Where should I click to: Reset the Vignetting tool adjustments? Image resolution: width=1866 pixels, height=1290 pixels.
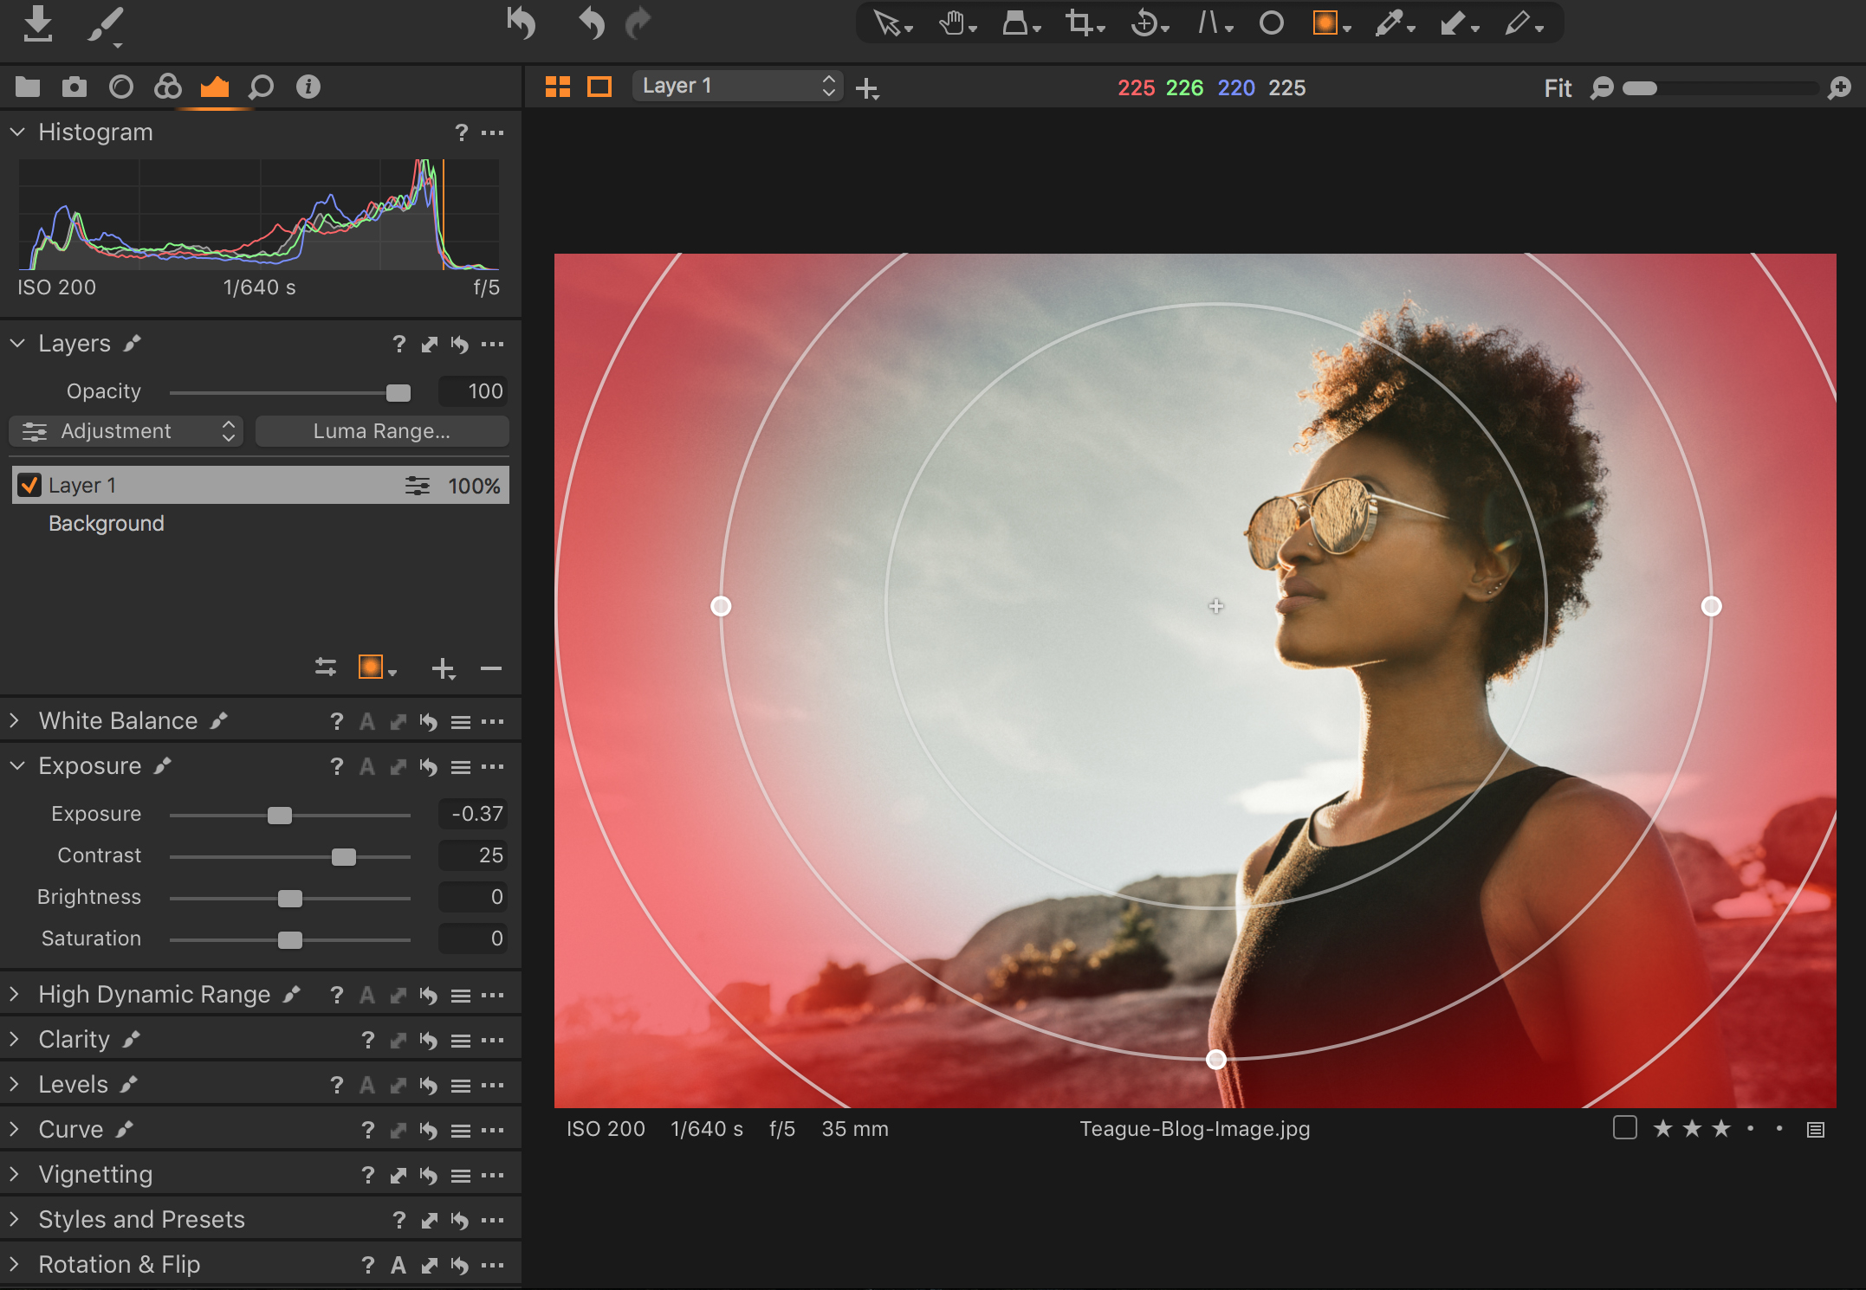click(x=429, y=1175)
